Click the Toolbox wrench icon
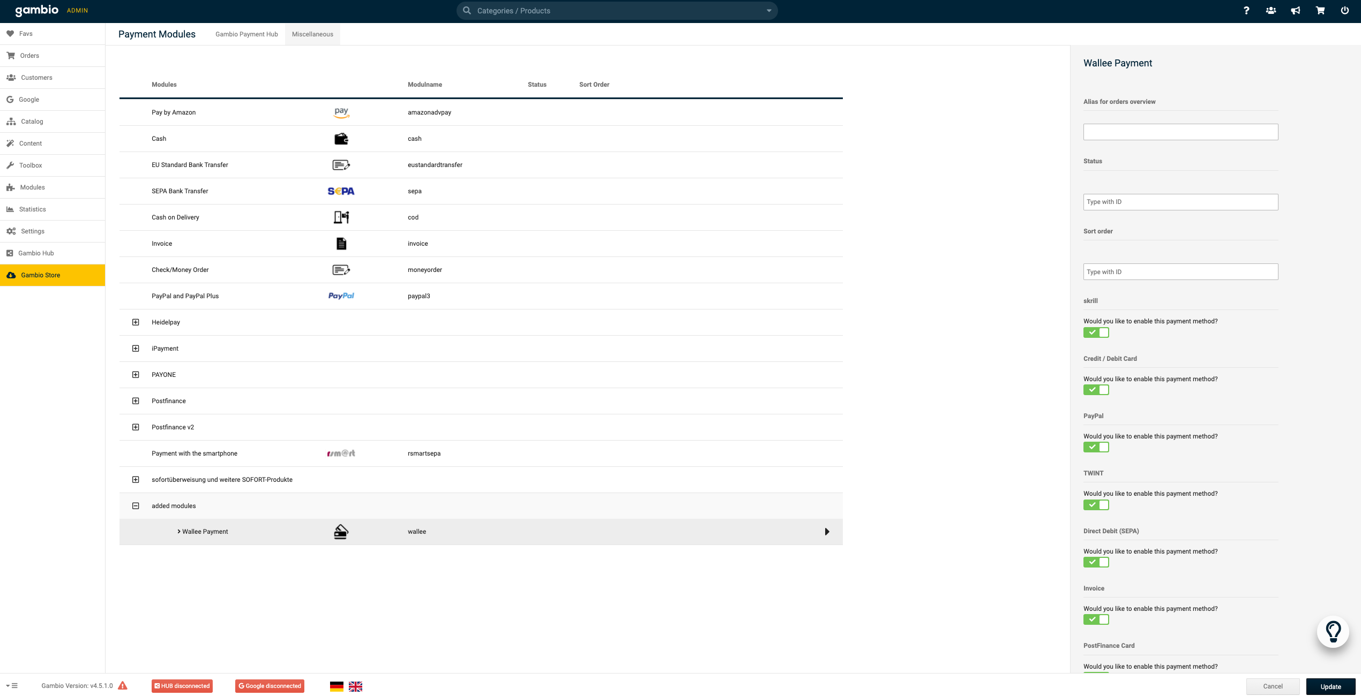The width and height of the screenshot is (1361, 696). tap(11, 165)
